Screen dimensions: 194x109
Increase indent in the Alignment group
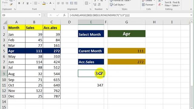(x=76, y=3)
